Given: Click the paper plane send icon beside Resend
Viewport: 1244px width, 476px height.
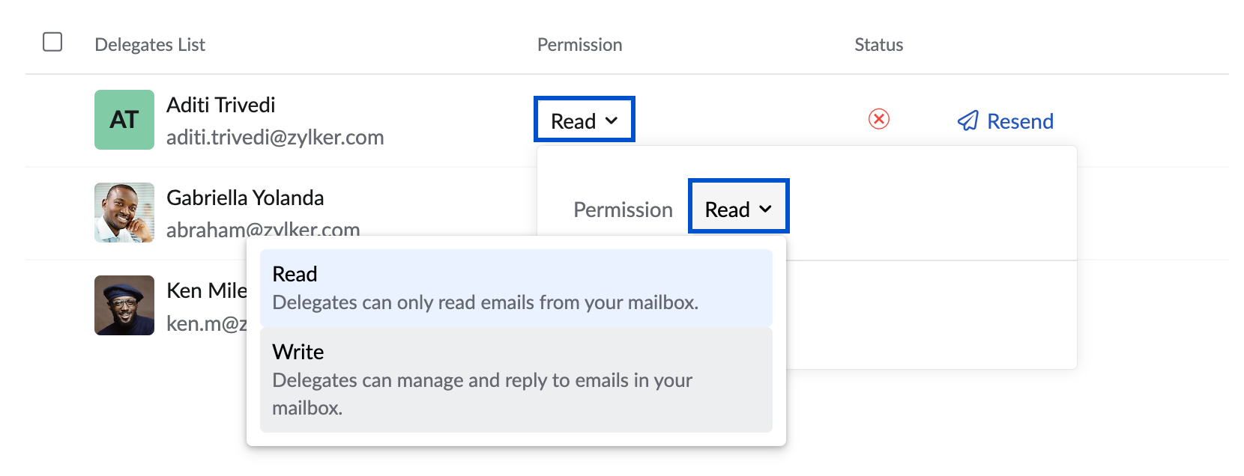Looking at the screenshot, I should click(968, 120).
